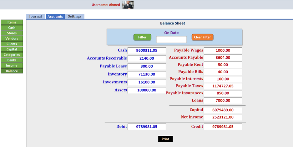Select Vendors in the sidebar

pyautogui.click(x=12, y=38)
